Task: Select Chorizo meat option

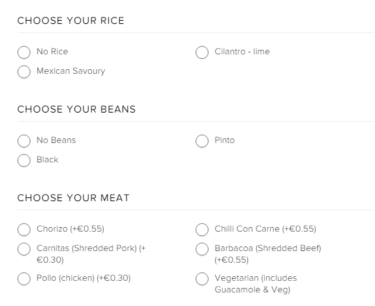Action: coord(24,229)
